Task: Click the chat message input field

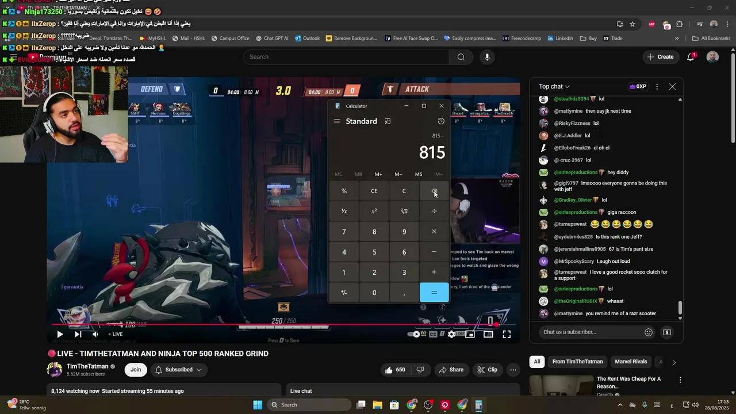Action: (591, 332)
